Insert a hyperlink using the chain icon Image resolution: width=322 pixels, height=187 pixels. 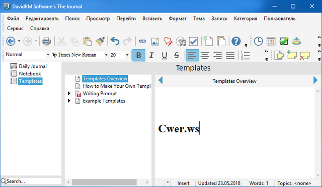coord(142,41)
